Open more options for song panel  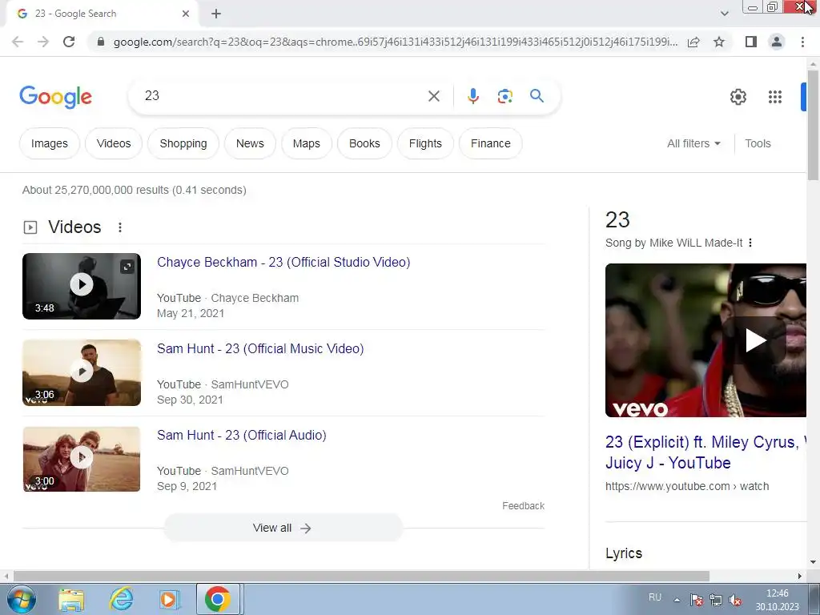(x=750, y=243)
